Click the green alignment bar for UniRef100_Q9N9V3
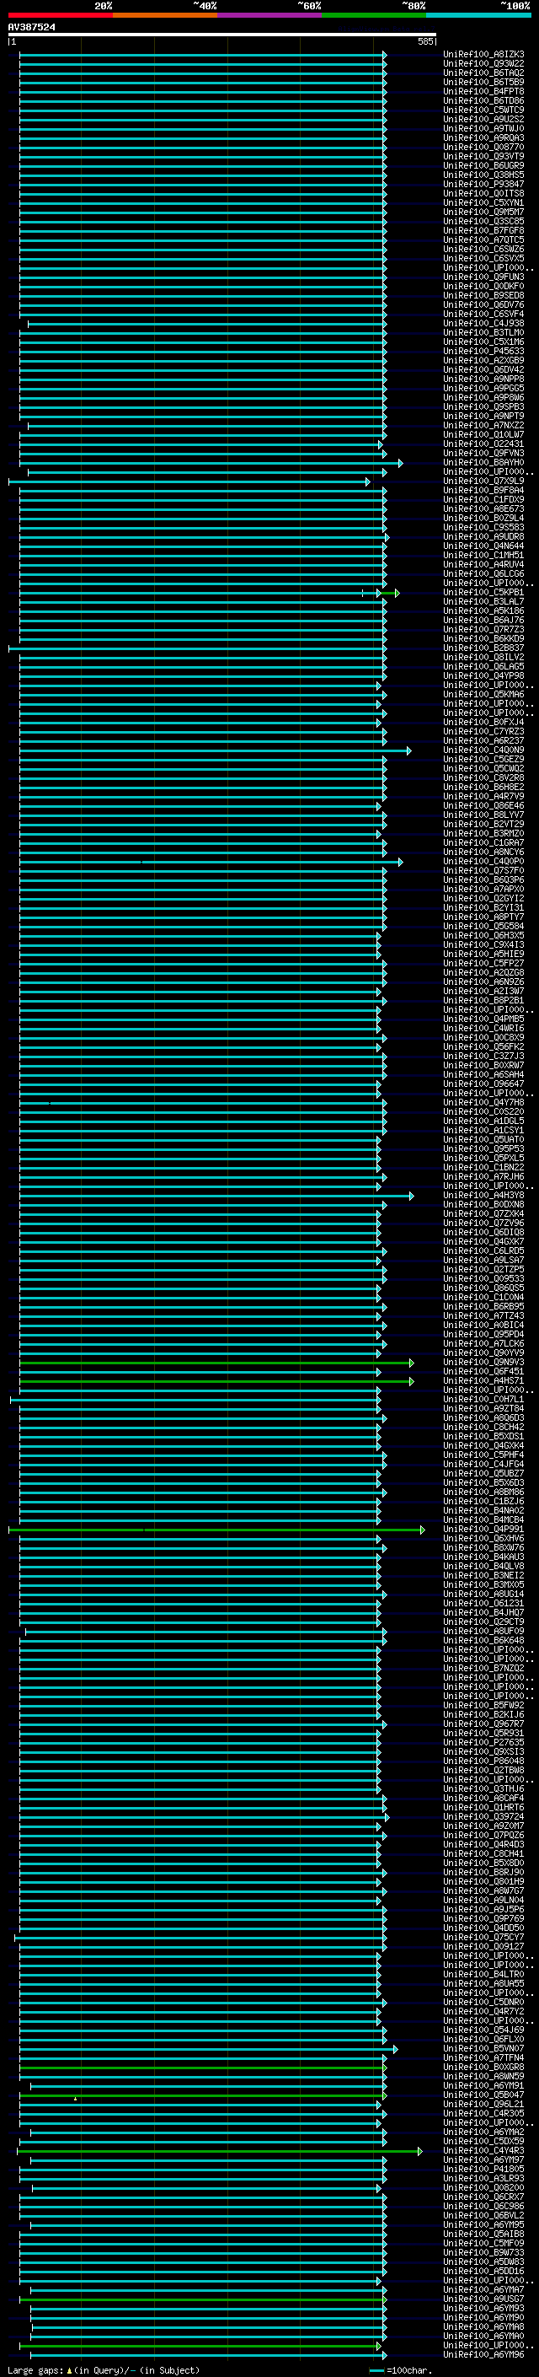The image size is (539, 2377). tap(216, 1363)
